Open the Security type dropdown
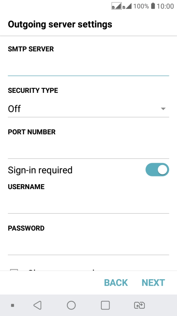 coord(88,109)
